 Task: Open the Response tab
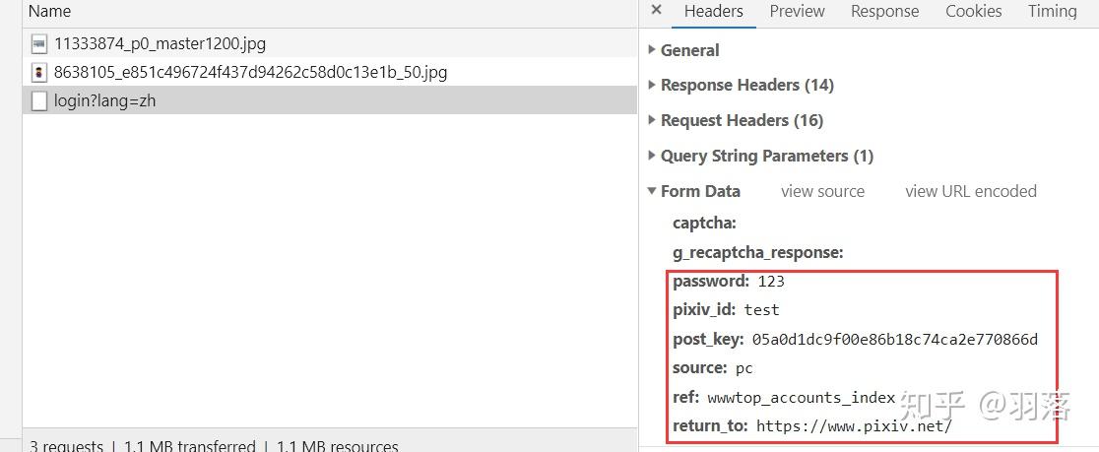point(884,11)
